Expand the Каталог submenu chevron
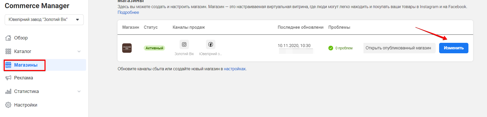 coord(79,51)
